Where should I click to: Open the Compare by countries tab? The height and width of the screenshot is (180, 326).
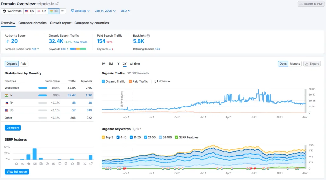point(92,23)
